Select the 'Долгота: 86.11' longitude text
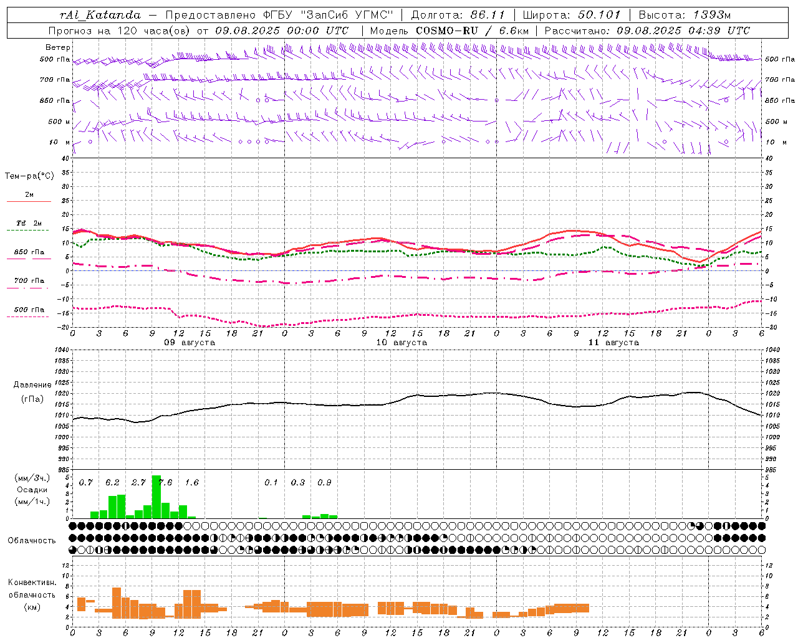Image resolution: width=798 pixels, height=638 pixels. 458,15
